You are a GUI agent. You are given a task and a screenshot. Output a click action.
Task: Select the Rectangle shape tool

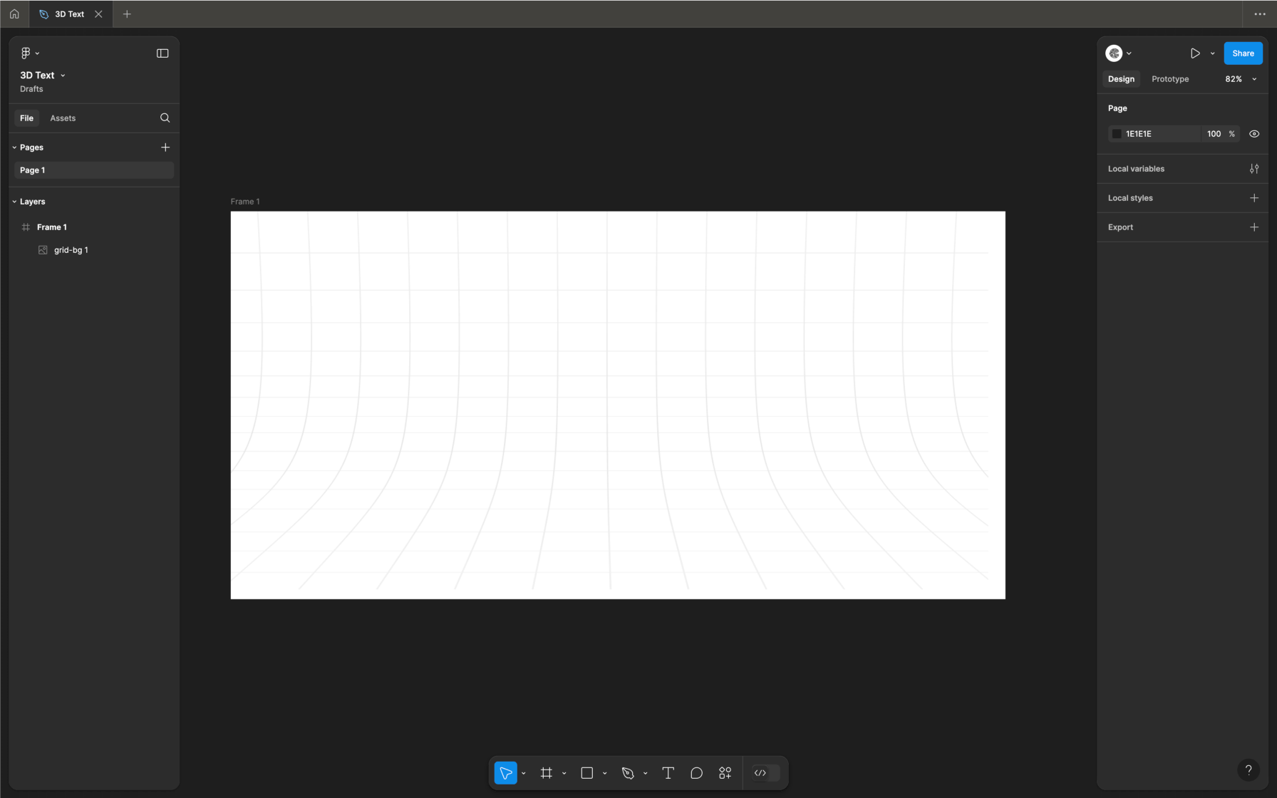coord(587,773)
